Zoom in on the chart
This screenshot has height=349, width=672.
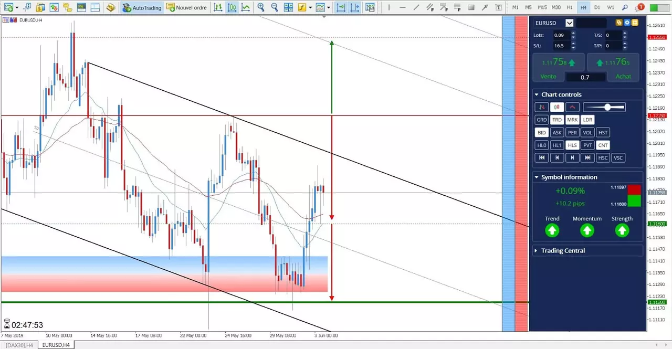point(261,7)
